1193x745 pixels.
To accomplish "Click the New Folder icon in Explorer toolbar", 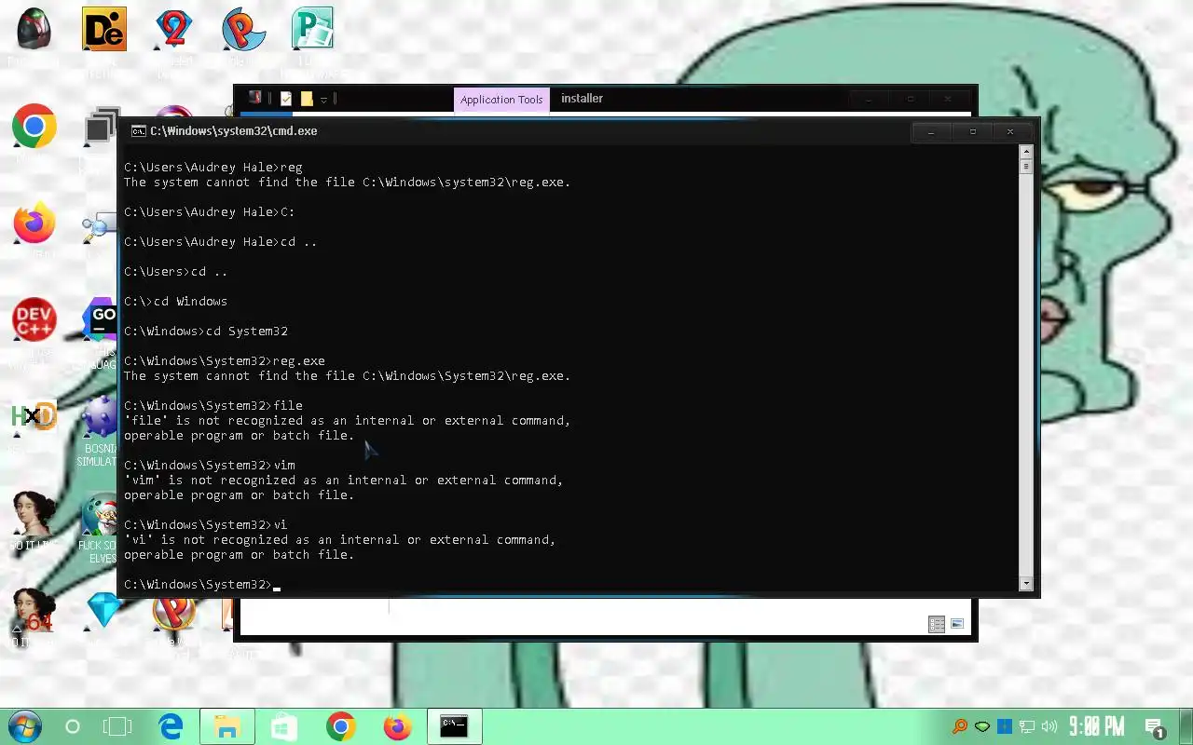I will coord(307,99).
